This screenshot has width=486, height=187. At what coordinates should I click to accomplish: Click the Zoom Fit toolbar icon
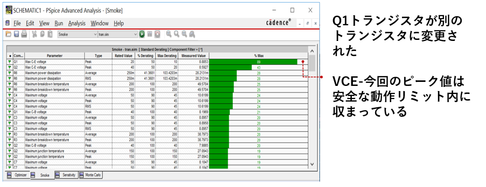(192, 34)
